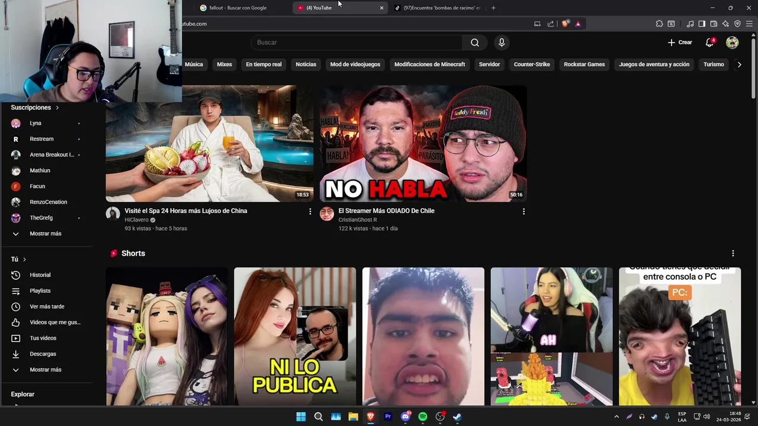Viewport: 758px width, 426px height.
Task: Open Brave Shields lion icon
Action: [566, 24]
